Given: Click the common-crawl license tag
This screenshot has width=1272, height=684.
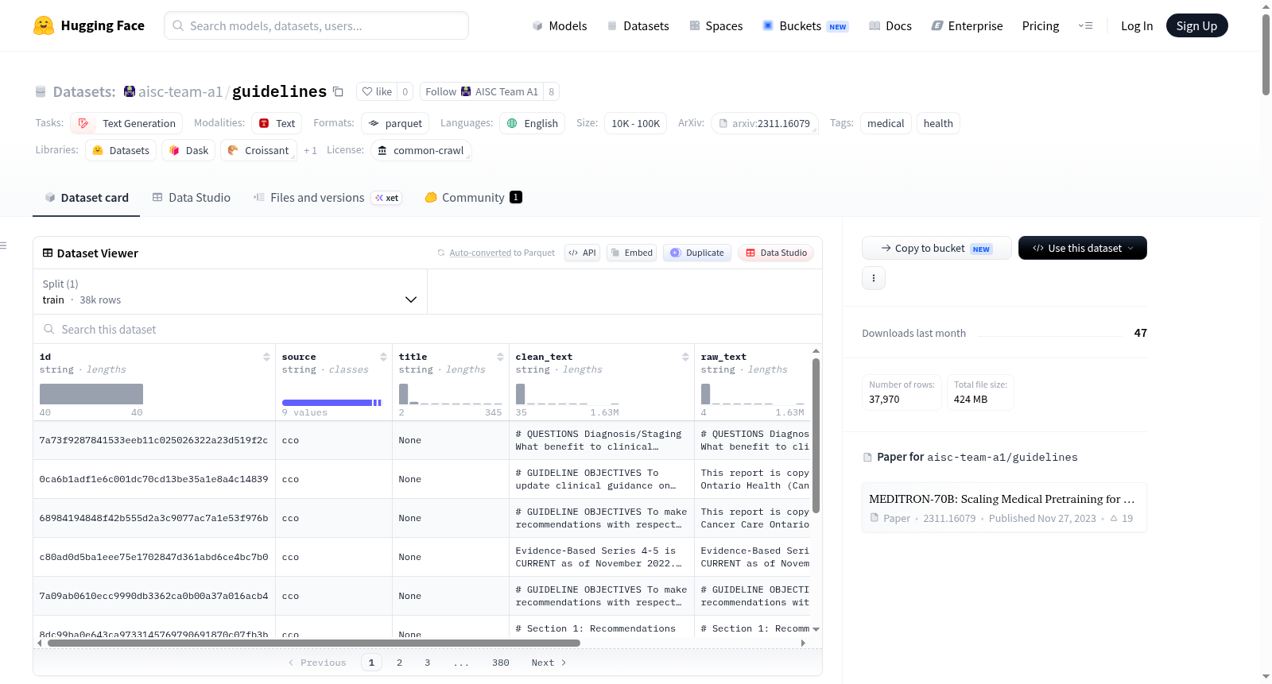Looking at the screenshot, I should [x=421, y=150].
